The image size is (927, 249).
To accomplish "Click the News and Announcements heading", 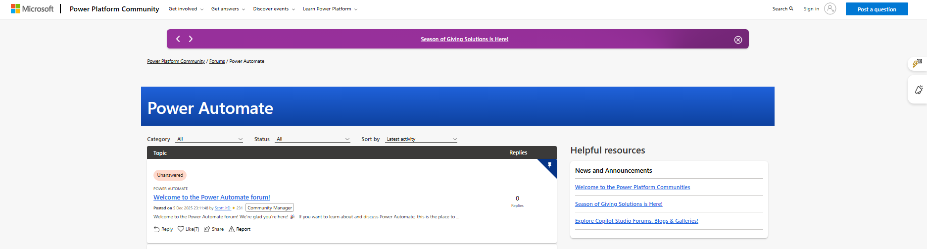I will tap(613, 170).
